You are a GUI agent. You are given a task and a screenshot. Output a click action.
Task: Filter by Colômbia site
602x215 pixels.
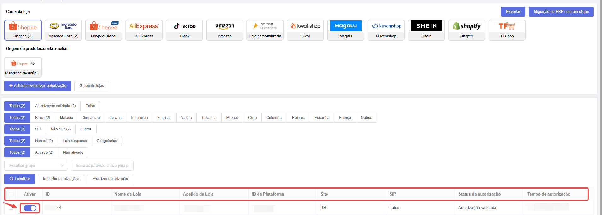[275, 118]
